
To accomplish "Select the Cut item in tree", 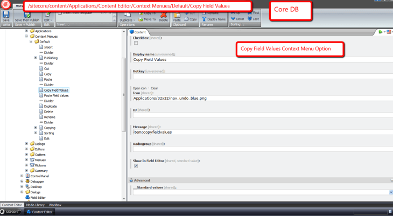I will [x=47, y=69].
